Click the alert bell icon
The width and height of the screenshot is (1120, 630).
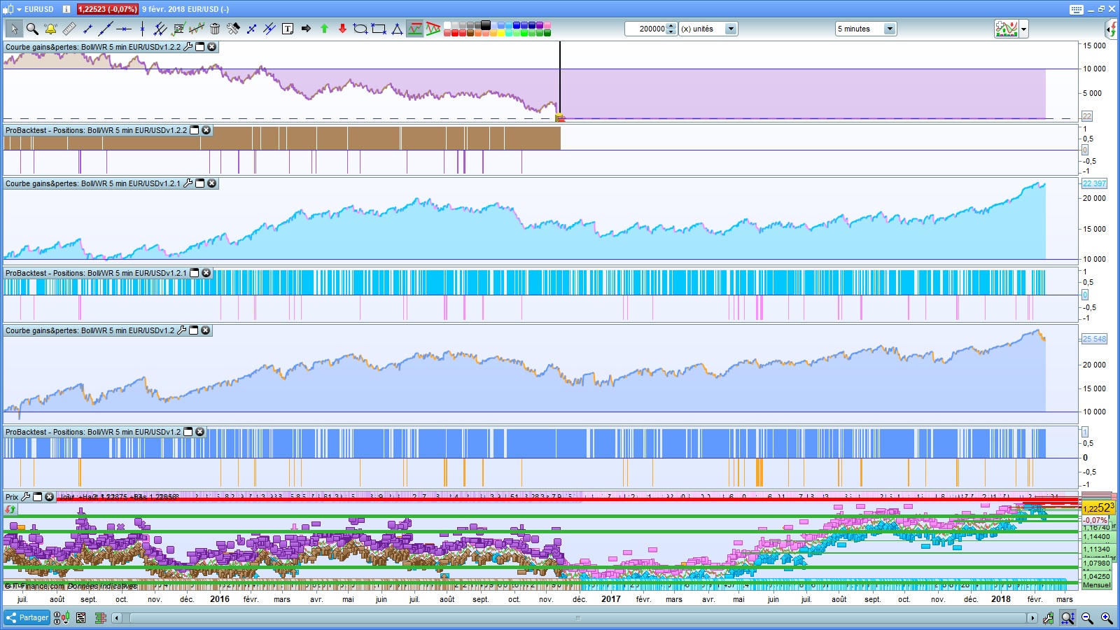pyautogui.click(x=50, y=29)
